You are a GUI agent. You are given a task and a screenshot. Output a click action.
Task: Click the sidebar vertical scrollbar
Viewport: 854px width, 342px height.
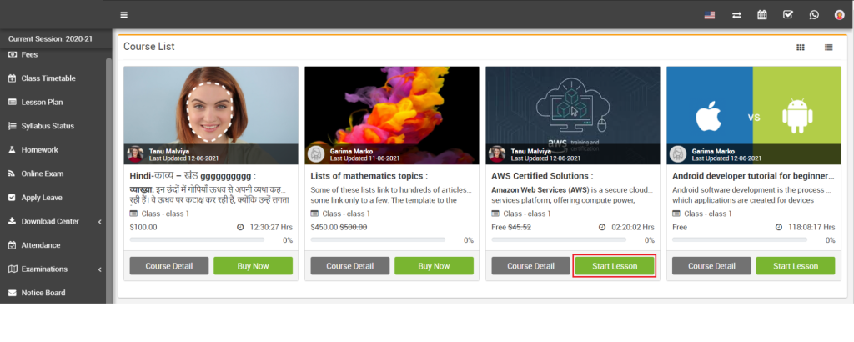[x=109, y=179]
